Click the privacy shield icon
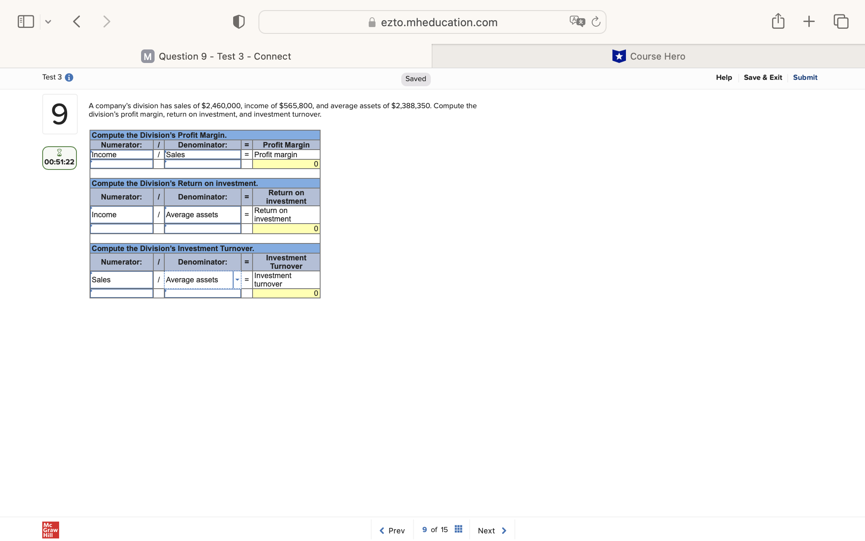The width and height of the screenshot is (865, 541). click(x=238, y=21)
